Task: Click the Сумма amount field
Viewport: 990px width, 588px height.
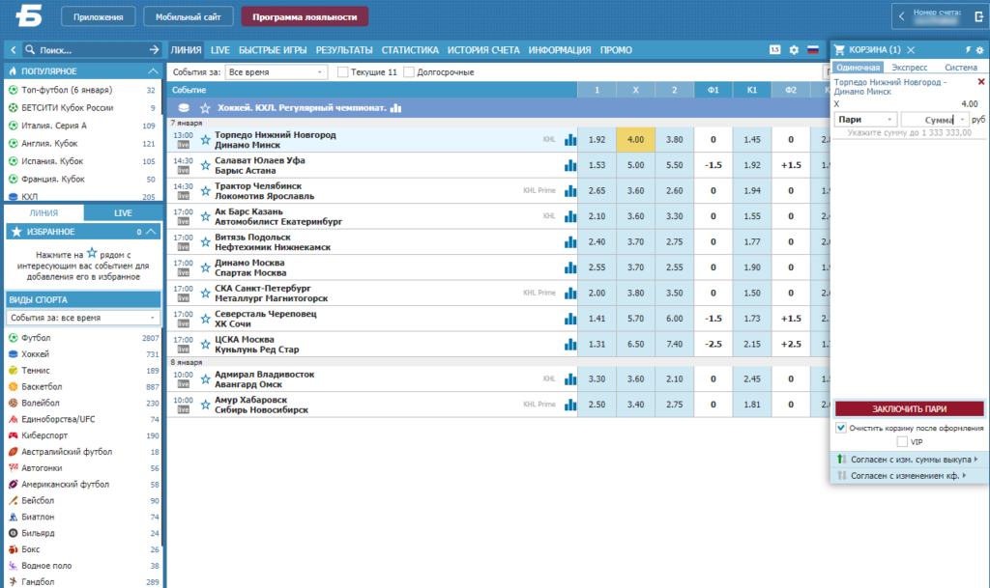Action: coord(929,119)
